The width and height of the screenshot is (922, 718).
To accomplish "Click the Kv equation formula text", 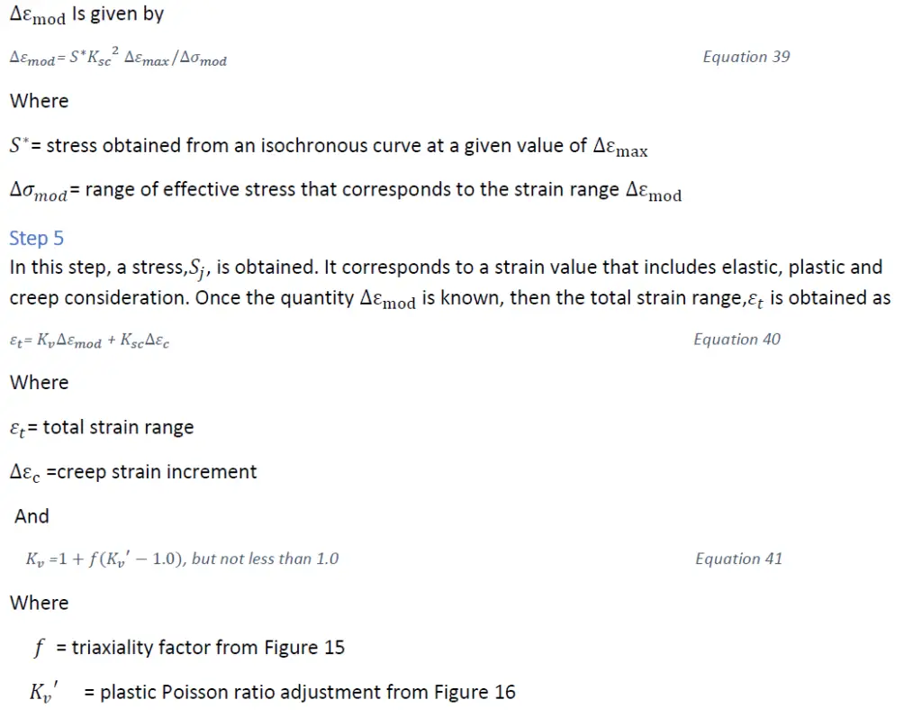I will pos(182,559).
